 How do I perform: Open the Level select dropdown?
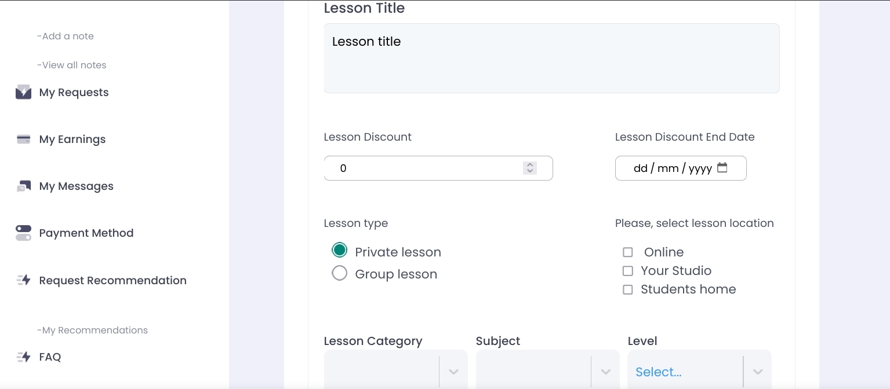757,372
